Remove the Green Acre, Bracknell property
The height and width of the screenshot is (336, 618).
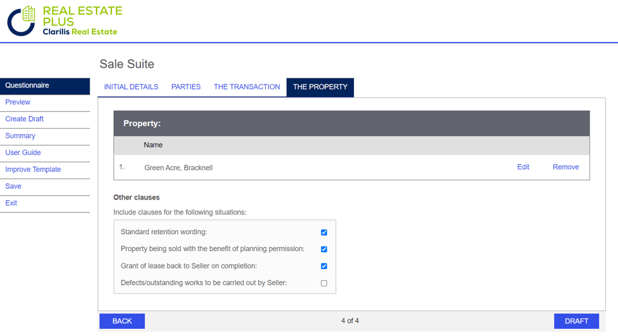(566, 167)
